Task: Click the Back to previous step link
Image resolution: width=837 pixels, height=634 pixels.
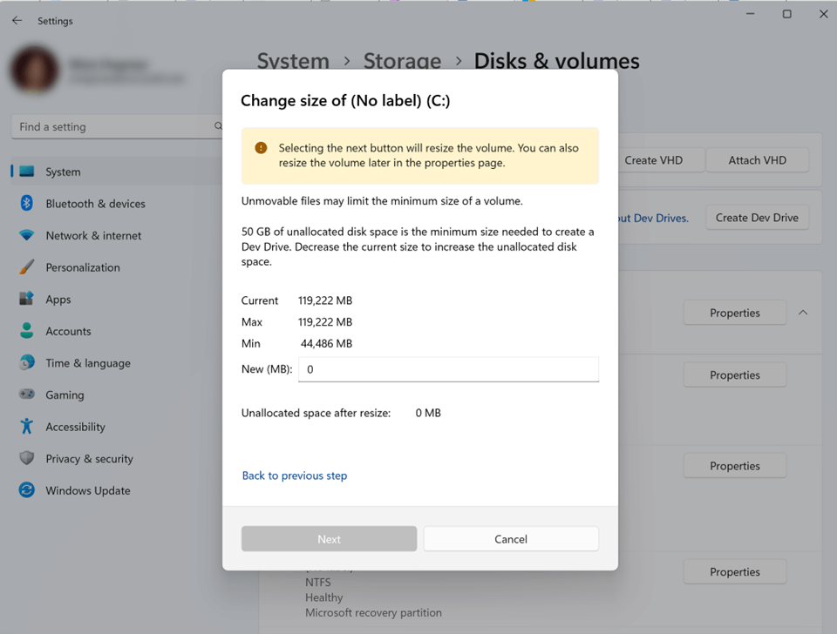Action: coord(296,475)
